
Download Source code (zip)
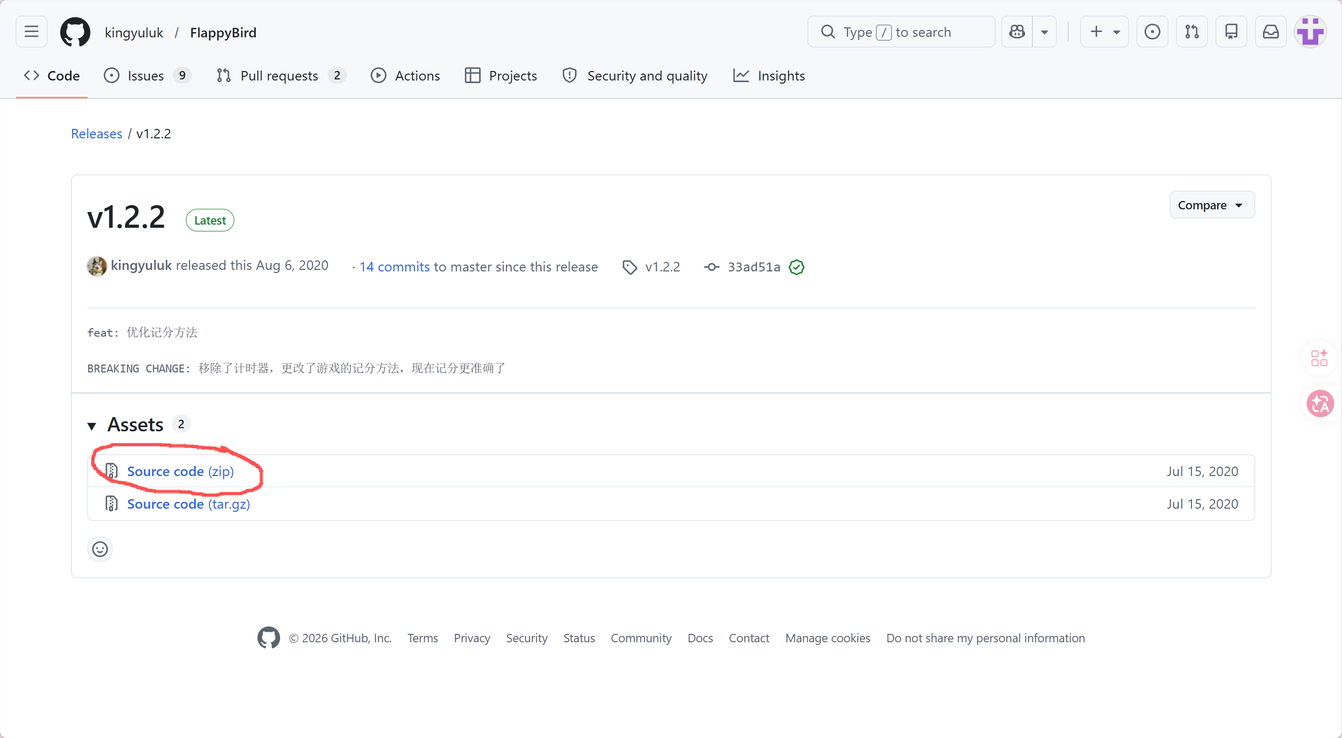(181, 471)
